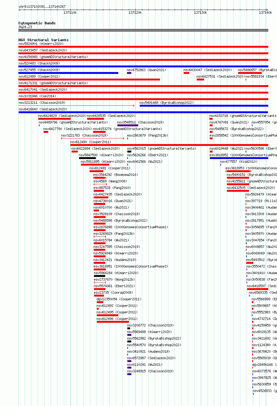Click nsv5491468 (ByrskaBishop2022) label
Image resolution: width=277 pixels, height=406 pixels.
pyautogui.click(x=167, y=103)
